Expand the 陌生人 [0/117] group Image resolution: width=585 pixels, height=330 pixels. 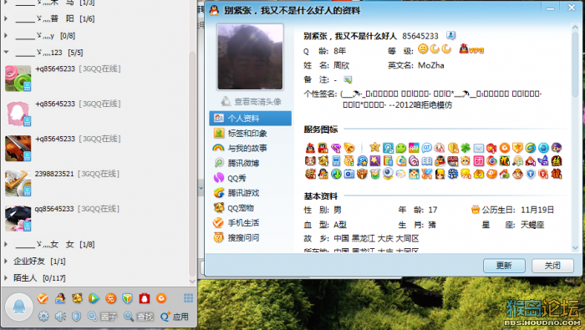[x=6, y=278]
